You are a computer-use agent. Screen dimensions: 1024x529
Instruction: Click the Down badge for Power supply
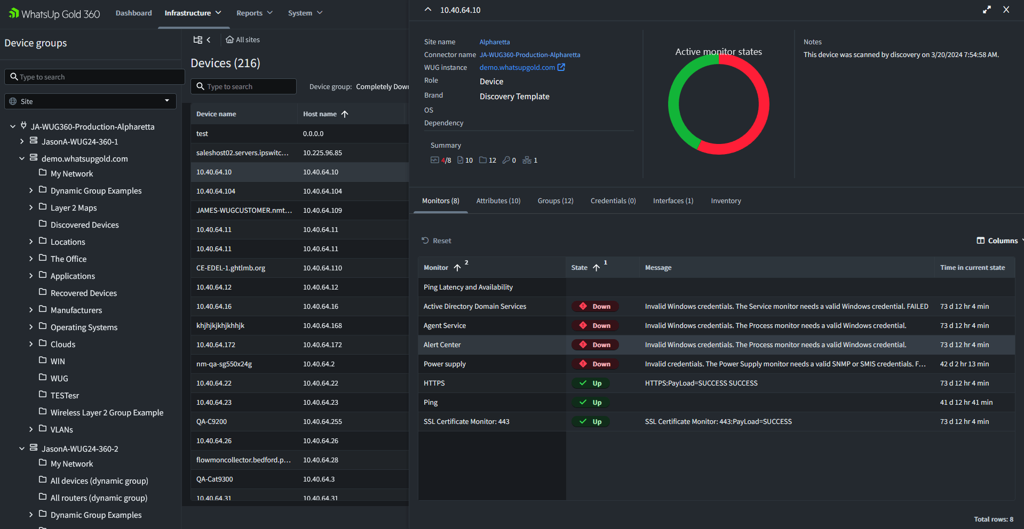tap(595, 364)
